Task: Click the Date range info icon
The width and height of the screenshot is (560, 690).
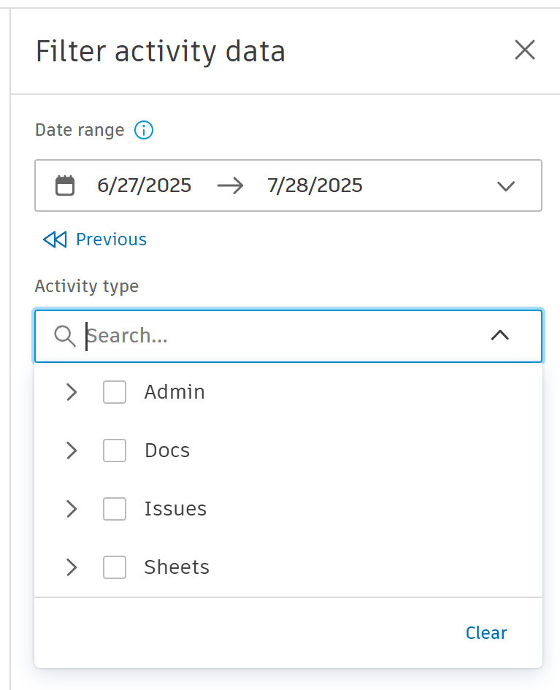Action: coord(144,131)
